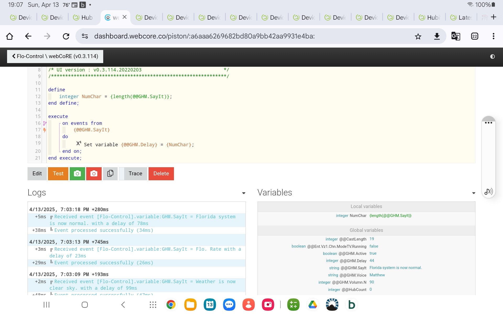Screen dimensions: 503x314
Task: Collapse the Variables section arrow
Action: (x=474, y=193)
